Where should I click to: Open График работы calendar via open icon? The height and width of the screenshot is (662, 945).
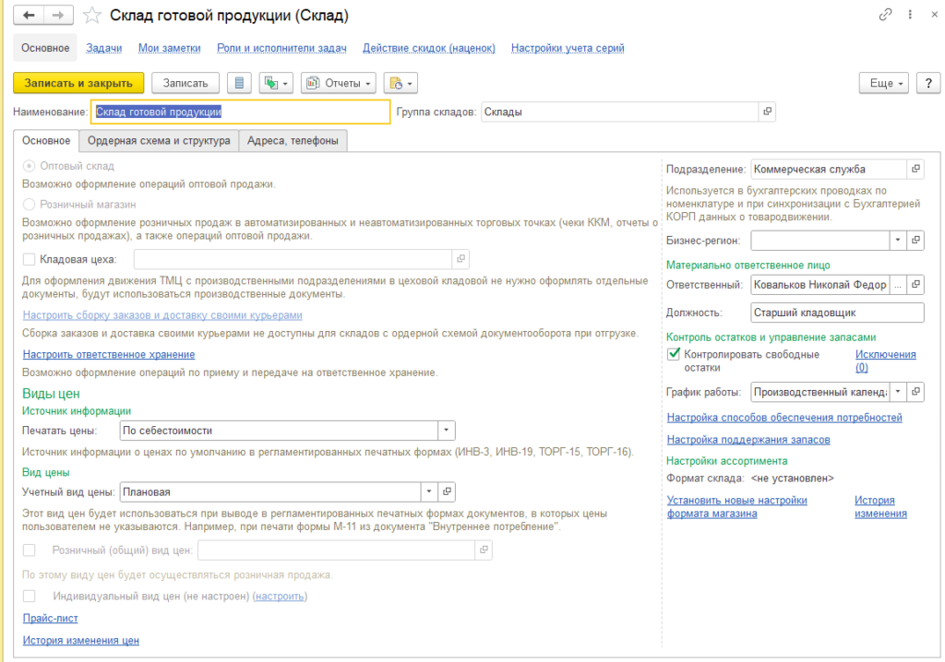[915, 392]
